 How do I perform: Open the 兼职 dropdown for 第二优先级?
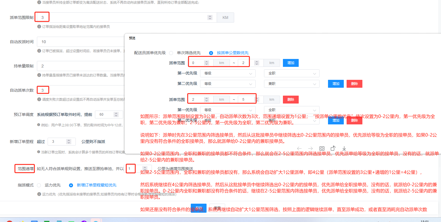click(x=292, y=84)
